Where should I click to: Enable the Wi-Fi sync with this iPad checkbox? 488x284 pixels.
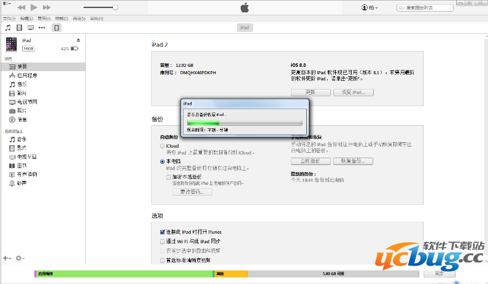162,242
